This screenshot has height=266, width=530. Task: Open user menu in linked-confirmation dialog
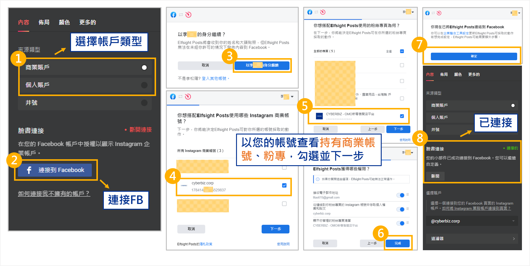515,13
